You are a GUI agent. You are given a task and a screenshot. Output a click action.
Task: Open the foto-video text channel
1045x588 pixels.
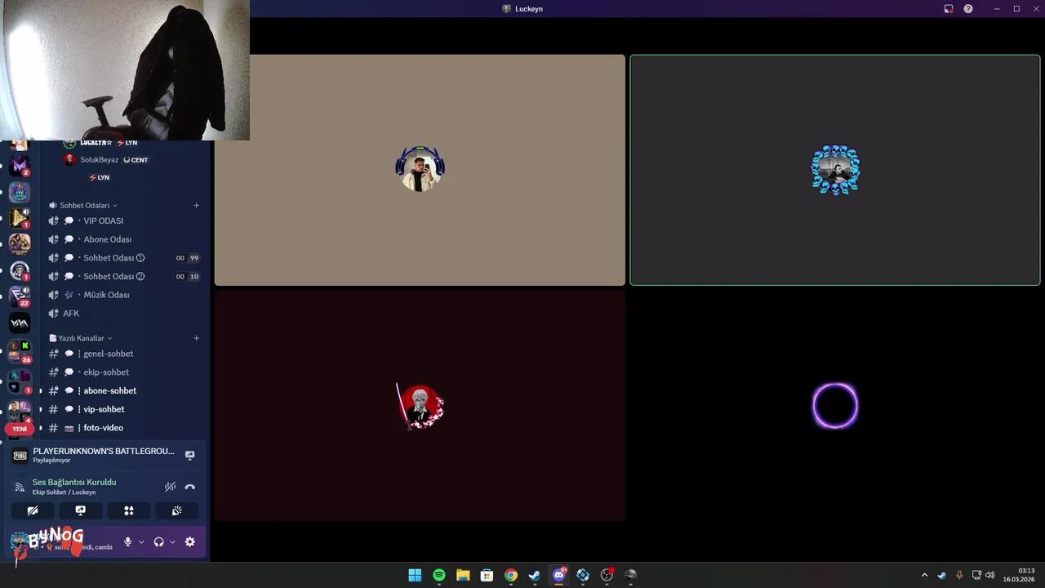pos(123,428)
